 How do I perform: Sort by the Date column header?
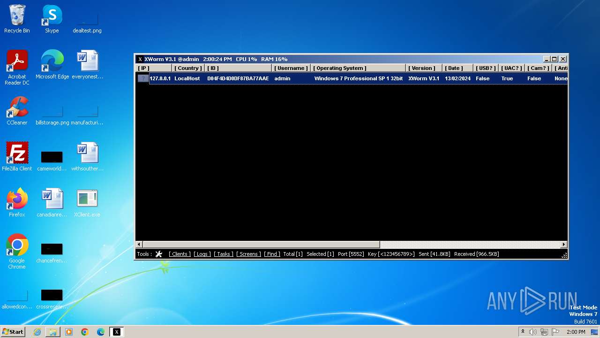(457, 68)
